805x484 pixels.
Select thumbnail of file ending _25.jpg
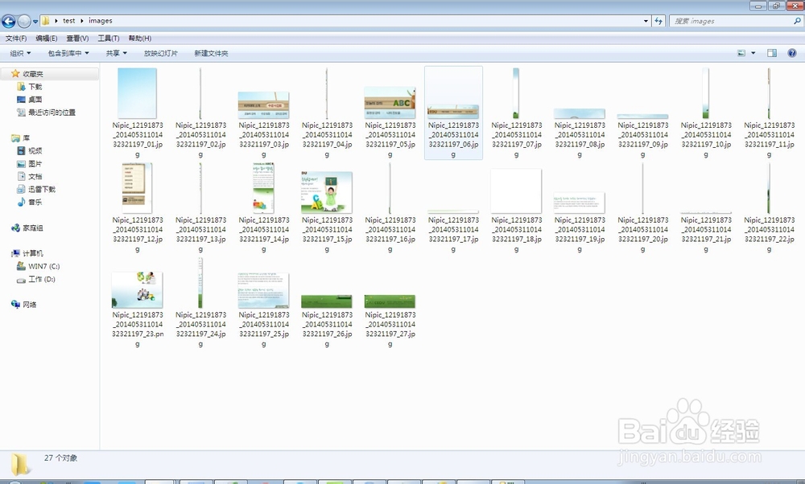(263, 290)
